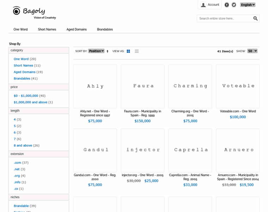Screen dimensions: 268x212
Task: Filter by length 7
Action: (x=15, y=139)
